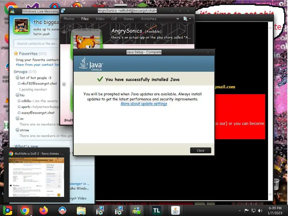Select contact sussy@escargot.chat
Screen dimensions: 288x216
(x=38, y=113)
